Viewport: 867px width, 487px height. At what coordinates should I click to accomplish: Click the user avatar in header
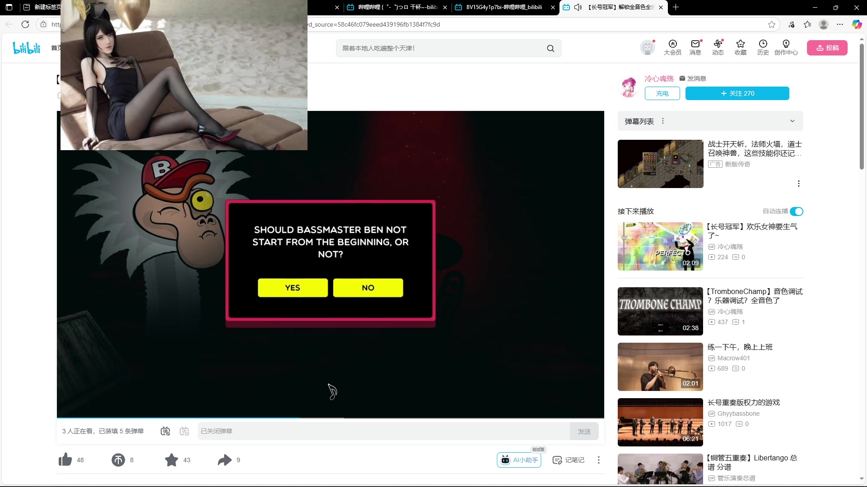point(648,47)
